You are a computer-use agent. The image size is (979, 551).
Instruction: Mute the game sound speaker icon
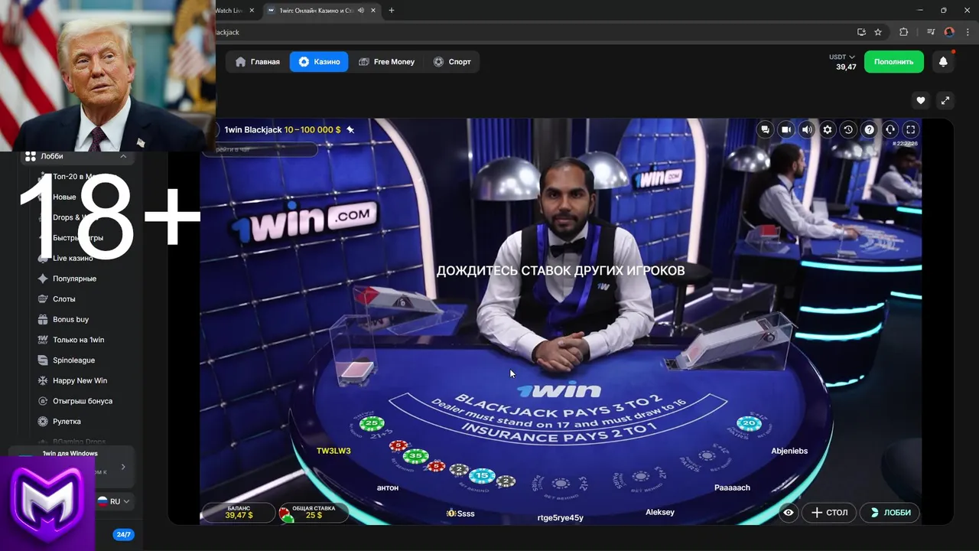[806, 130]
